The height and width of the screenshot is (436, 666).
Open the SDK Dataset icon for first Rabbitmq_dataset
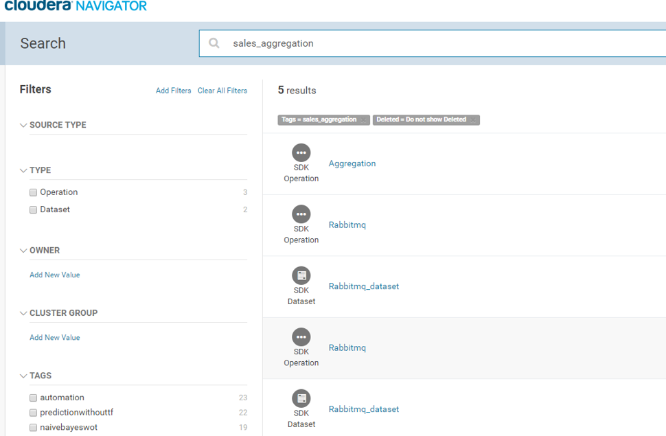point(301,275)
